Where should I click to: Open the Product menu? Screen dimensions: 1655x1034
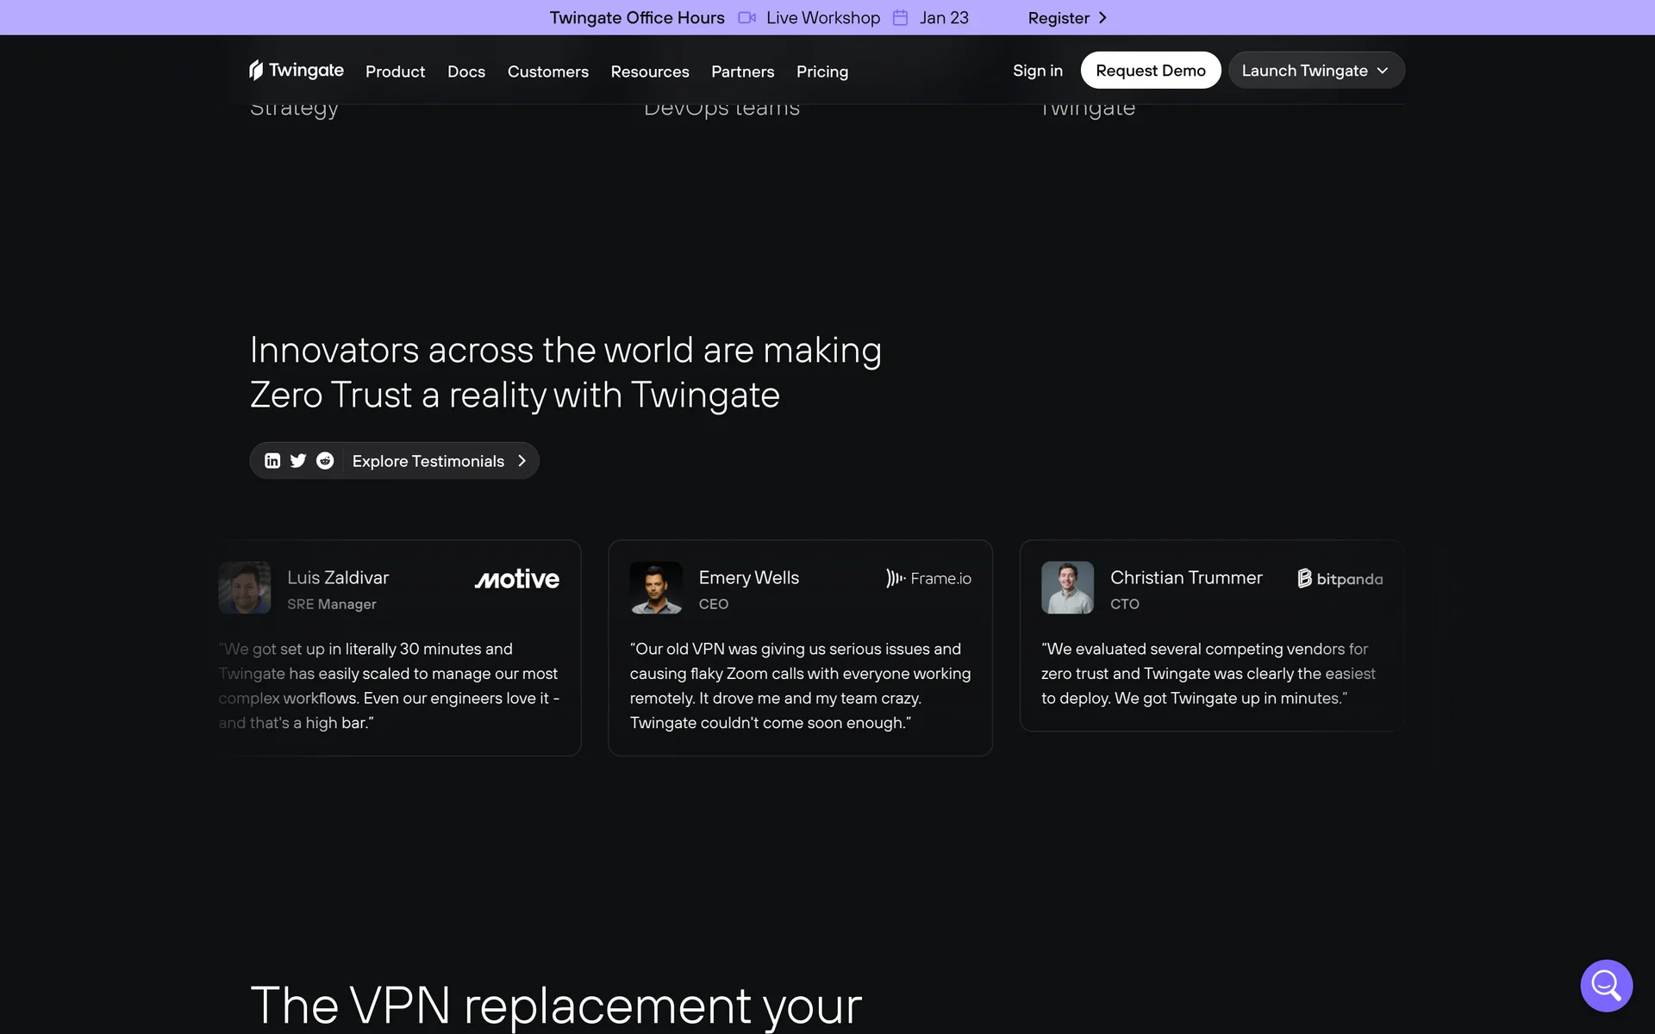click(x=395, y=72)
